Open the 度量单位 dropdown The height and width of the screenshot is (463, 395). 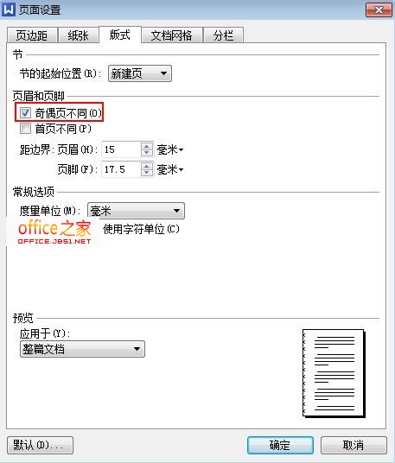tap(136, 211)
